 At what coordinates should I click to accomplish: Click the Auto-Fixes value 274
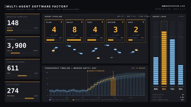click(13, 91)
